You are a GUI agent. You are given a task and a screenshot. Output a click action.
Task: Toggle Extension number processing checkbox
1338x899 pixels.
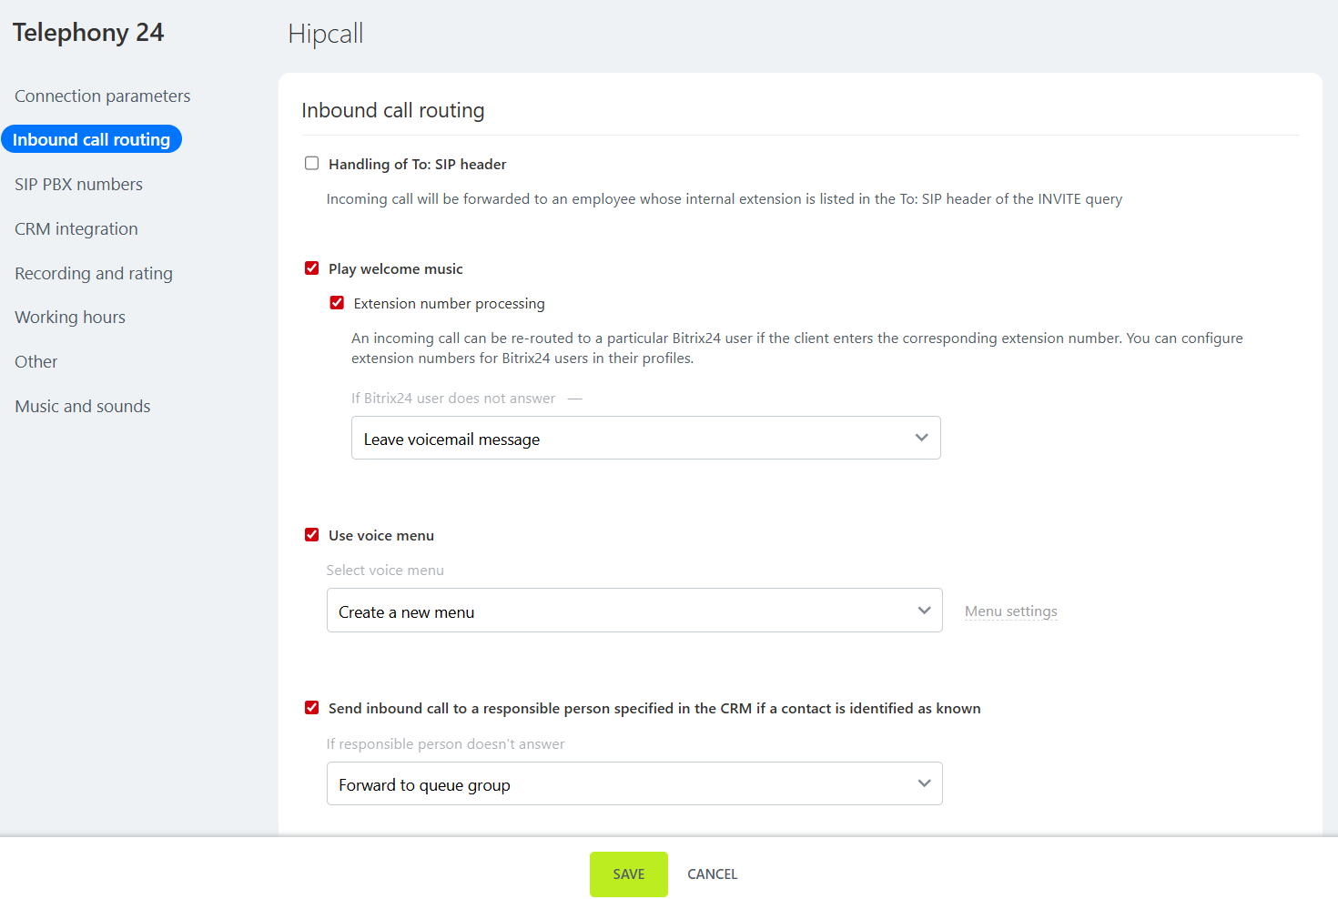(x=337, y=303)
